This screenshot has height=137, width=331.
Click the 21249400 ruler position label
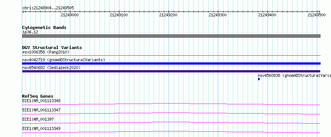tap(267, 15)
